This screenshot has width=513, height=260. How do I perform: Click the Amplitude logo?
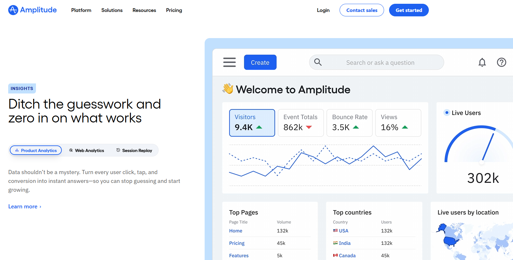pyautogui.click(x=32, y=10)
